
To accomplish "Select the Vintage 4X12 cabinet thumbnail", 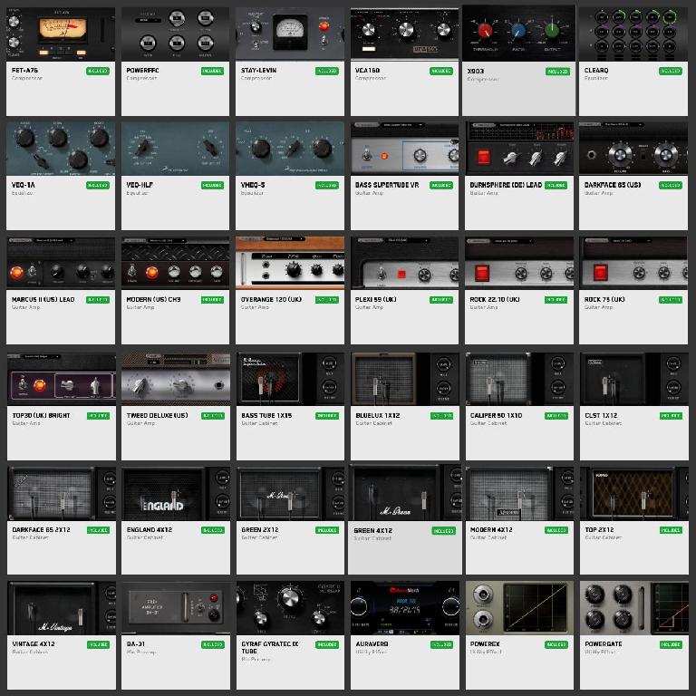I will [62, 608].
